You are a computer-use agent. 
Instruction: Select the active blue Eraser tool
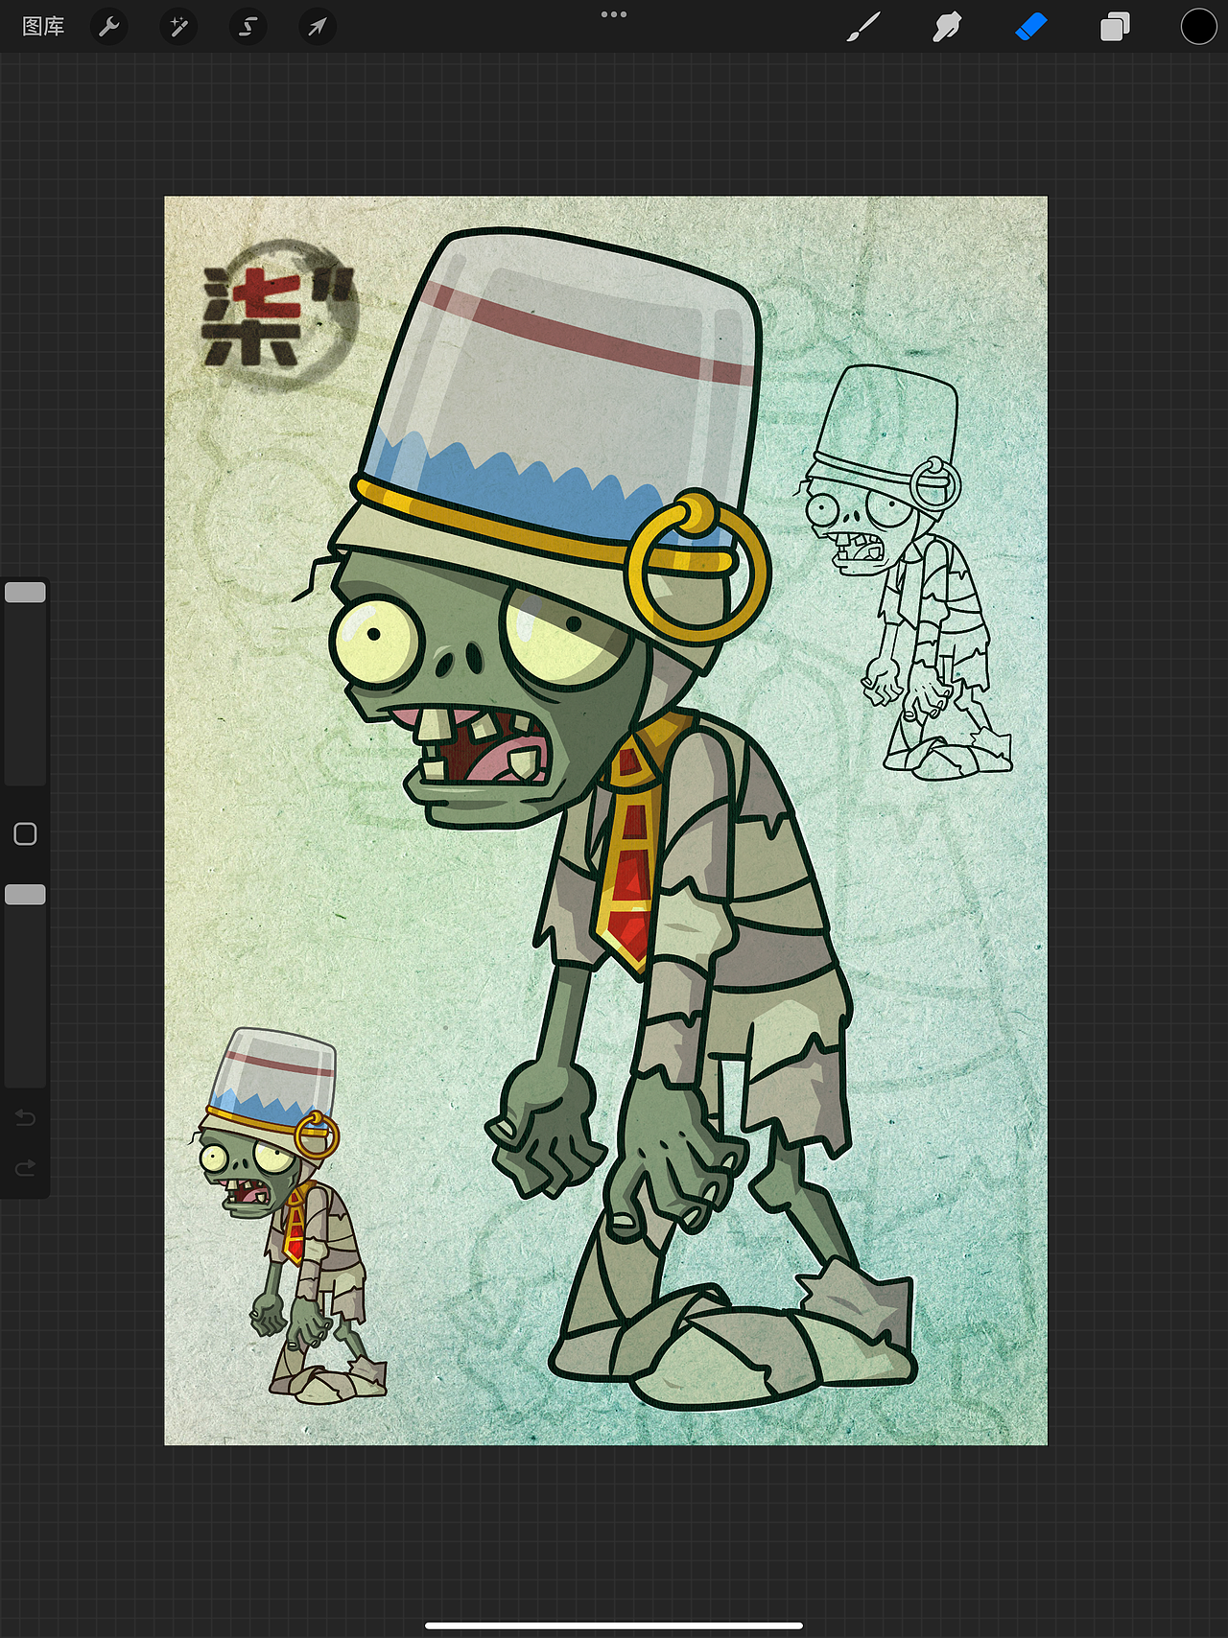(1030, 27)
